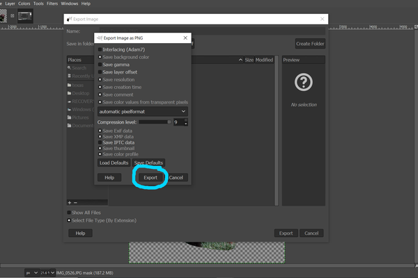Toggle the Save XMP data checkbox
Viewport: 418px width, 278px height.
[100, 136]
